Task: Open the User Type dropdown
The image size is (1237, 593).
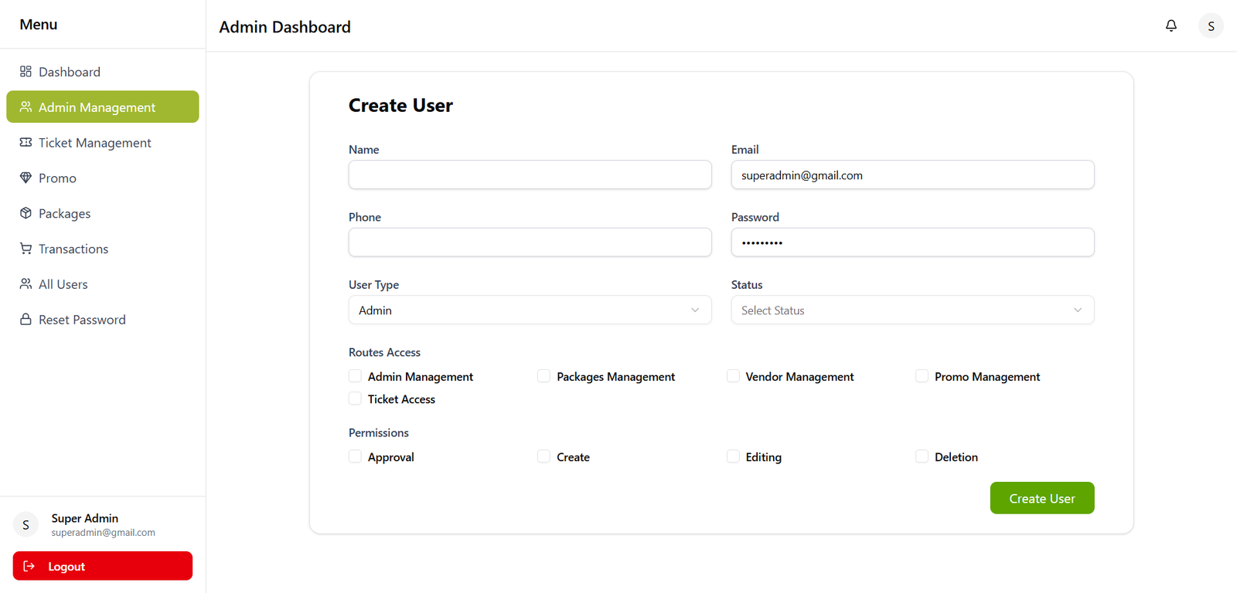Action: 530,310
